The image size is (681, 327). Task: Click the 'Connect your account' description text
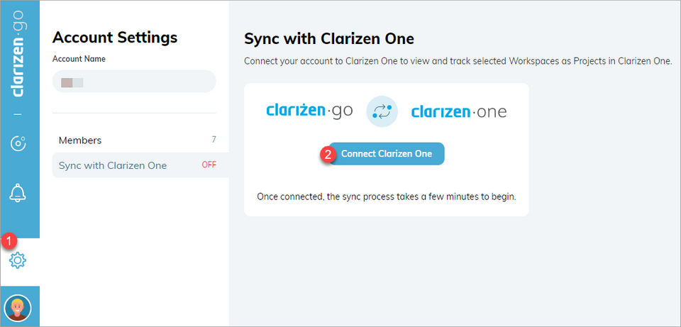coord(458,61)
